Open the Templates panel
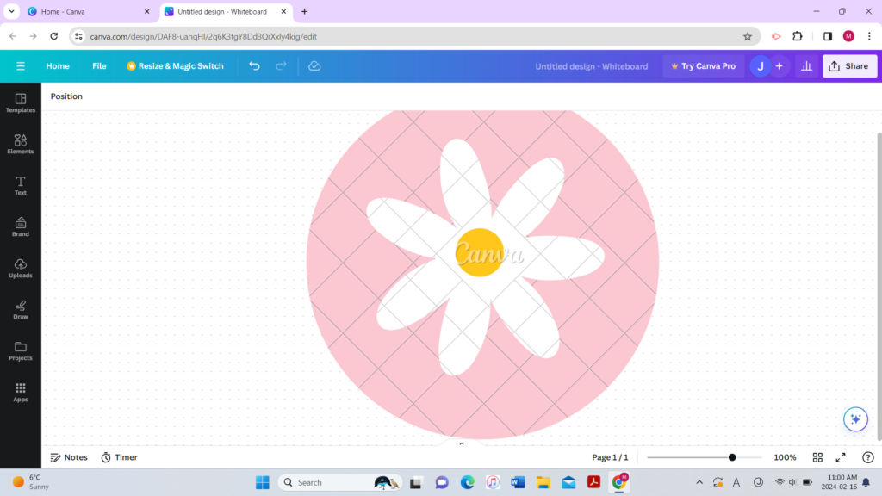 click(21, 103)
